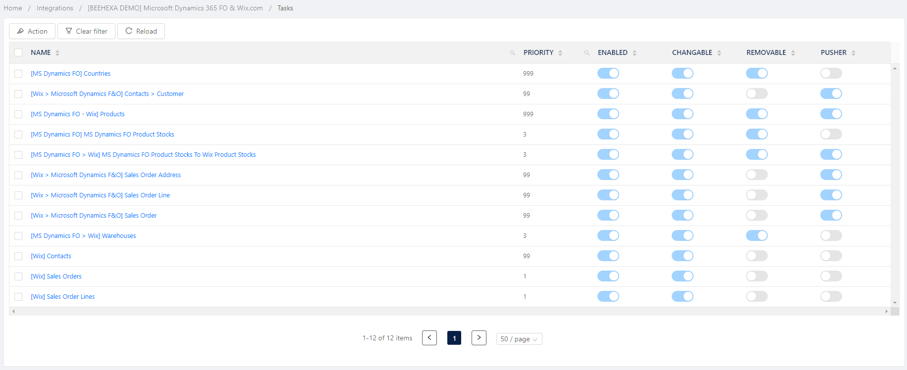Open Product Stocks To Wix Product Stocks task
This screenshot has width=907, height=370.
[144, 155]
